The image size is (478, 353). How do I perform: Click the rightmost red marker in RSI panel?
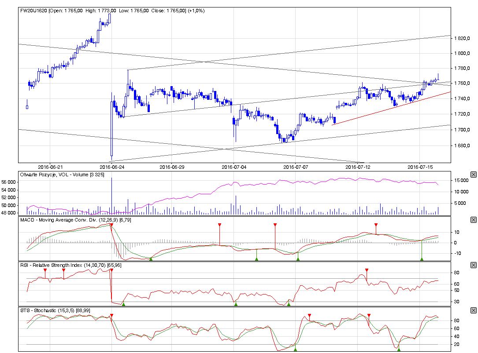[x=367, y=270]
